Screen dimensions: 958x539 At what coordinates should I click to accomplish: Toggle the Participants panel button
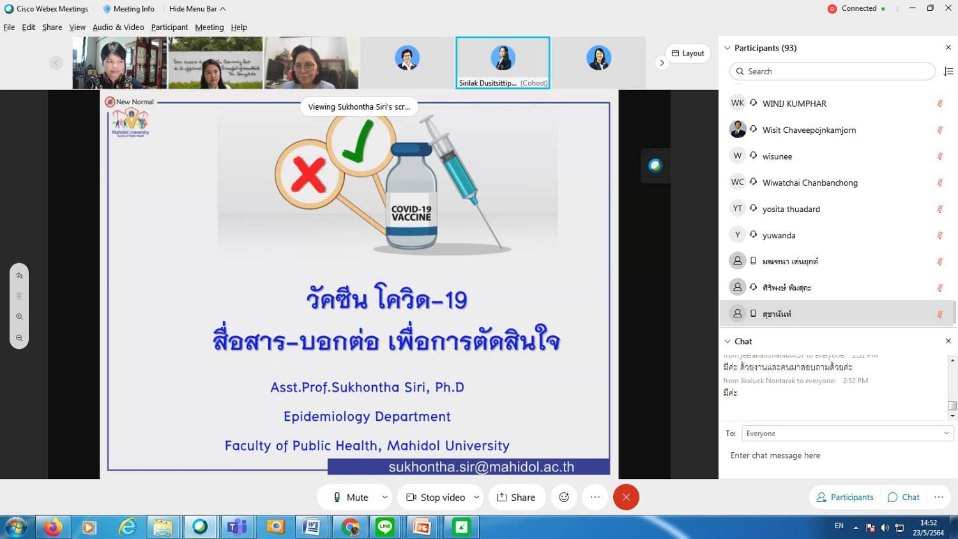tap(845, 497)
